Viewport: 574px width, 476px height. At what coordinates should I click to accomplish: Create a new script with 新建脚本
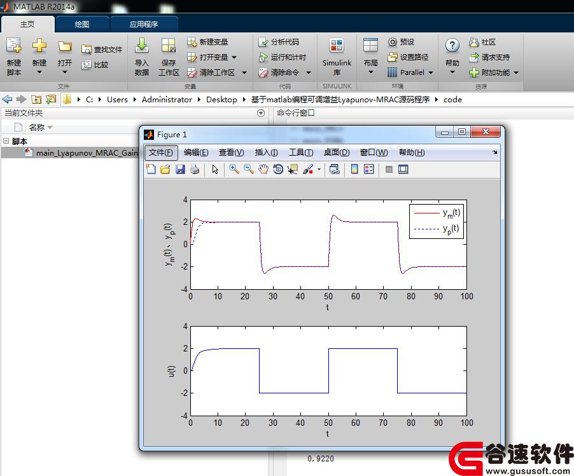pyautogui.click(x=14, y=56)
